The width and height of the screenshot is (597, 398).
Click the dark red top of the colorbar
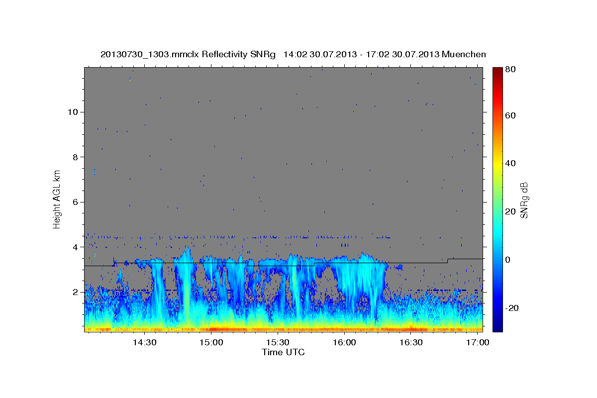pyautogui.click(x=497, y=72)
